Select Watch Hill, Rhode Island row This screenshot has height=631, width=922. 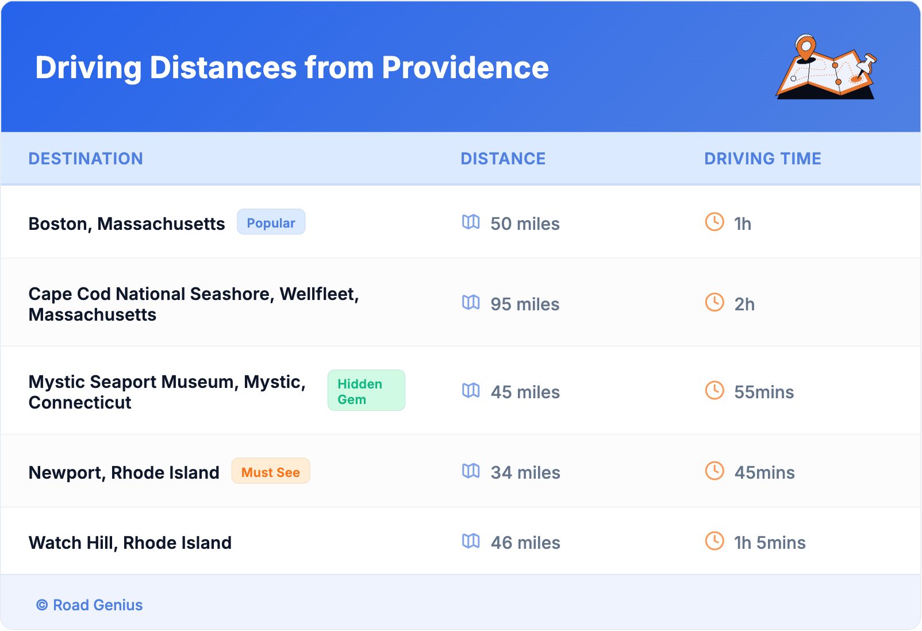(x=130, y=542)
